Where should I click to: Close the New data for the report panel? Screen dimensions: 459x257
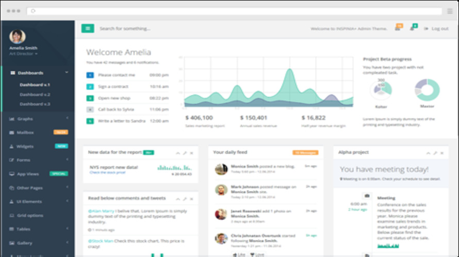pos(191,153)
